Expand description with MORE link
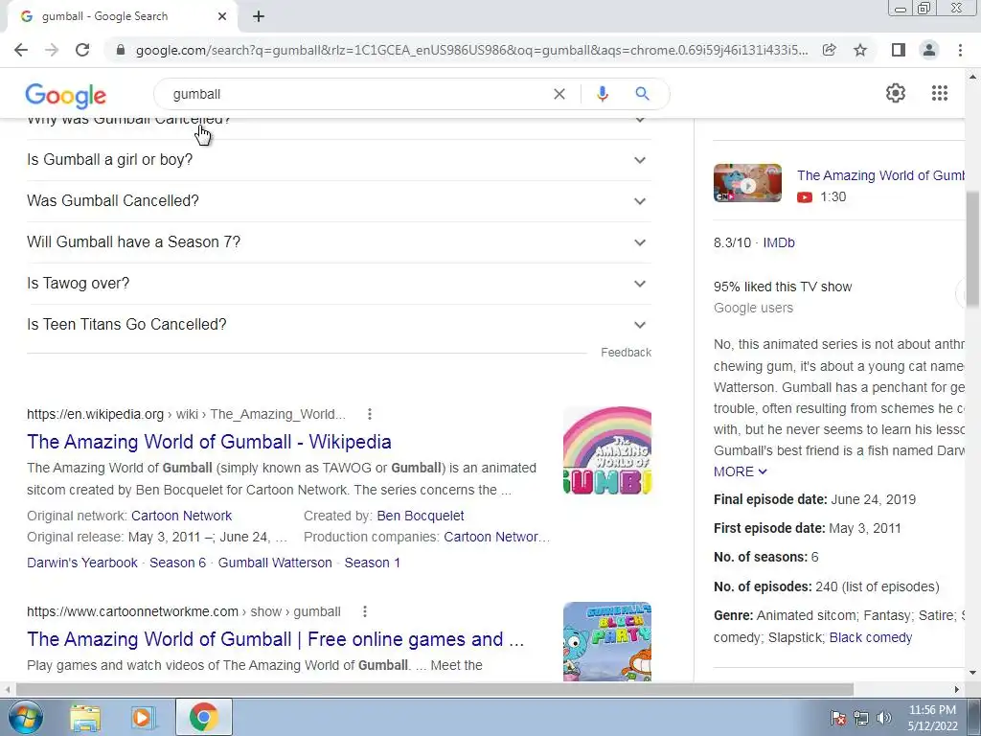981x736 pixels. 741,471
